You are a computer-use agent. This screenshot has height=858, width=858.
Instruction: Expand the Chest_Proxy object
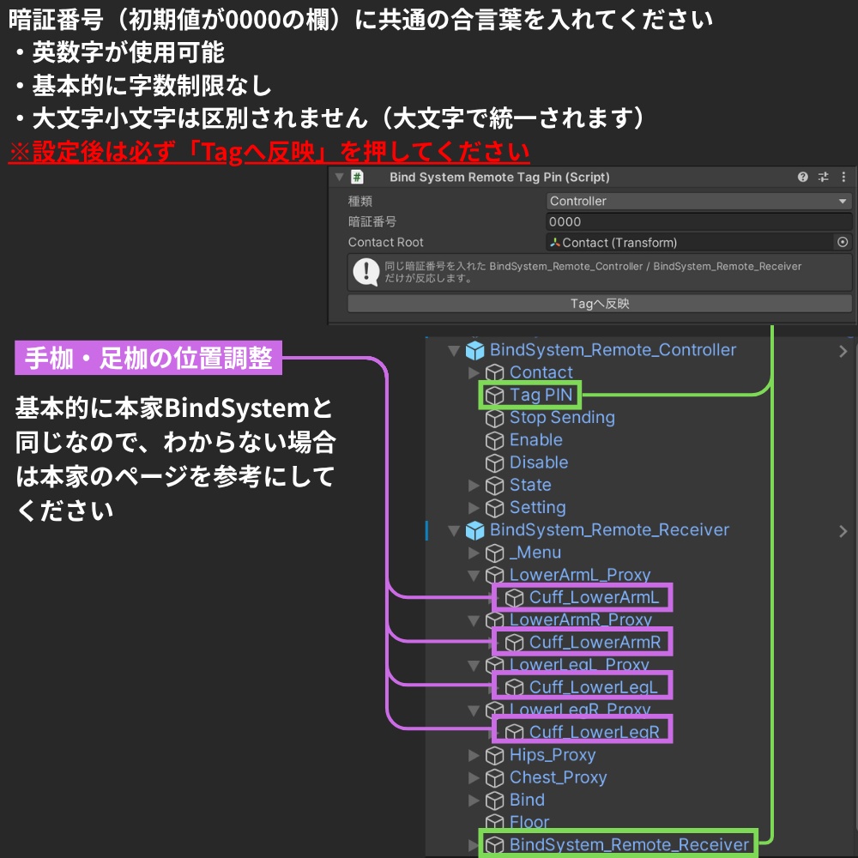click(x=474, y=778)
